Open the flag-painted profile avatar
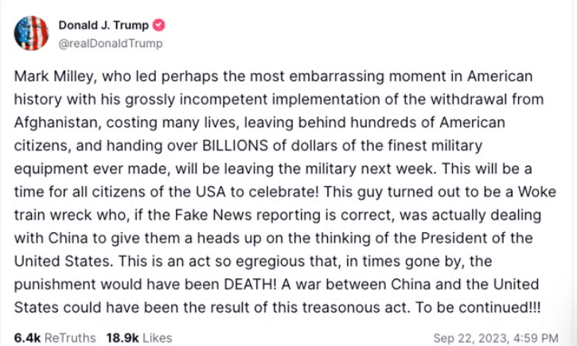The image size is (577, 346). [x=31, y=33]
